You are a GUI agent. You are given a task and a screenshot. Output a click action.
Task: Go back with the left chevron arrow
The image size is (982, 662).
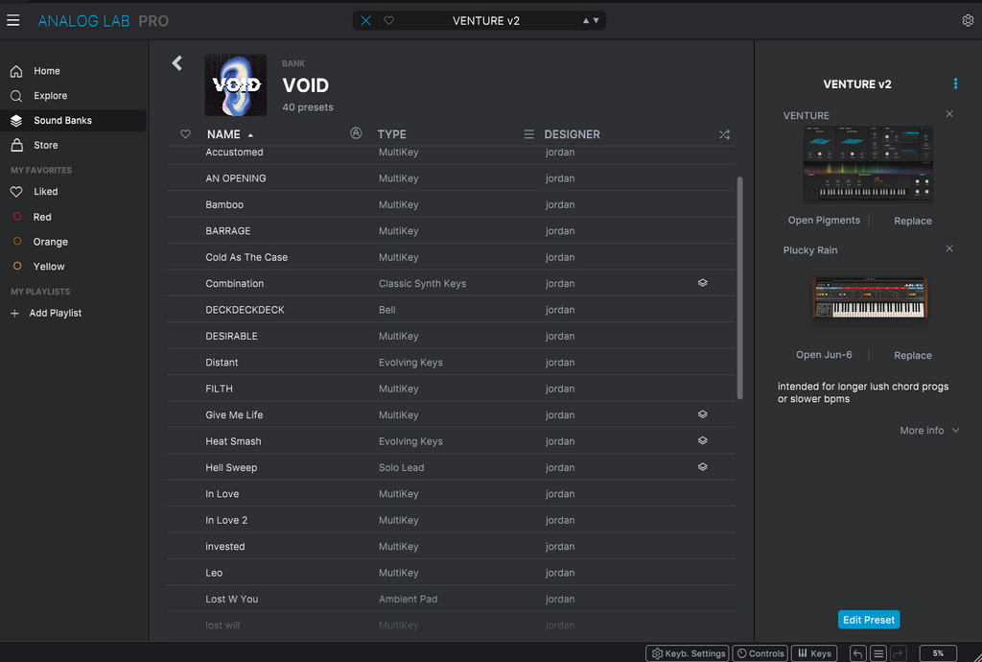click(176, 63)
